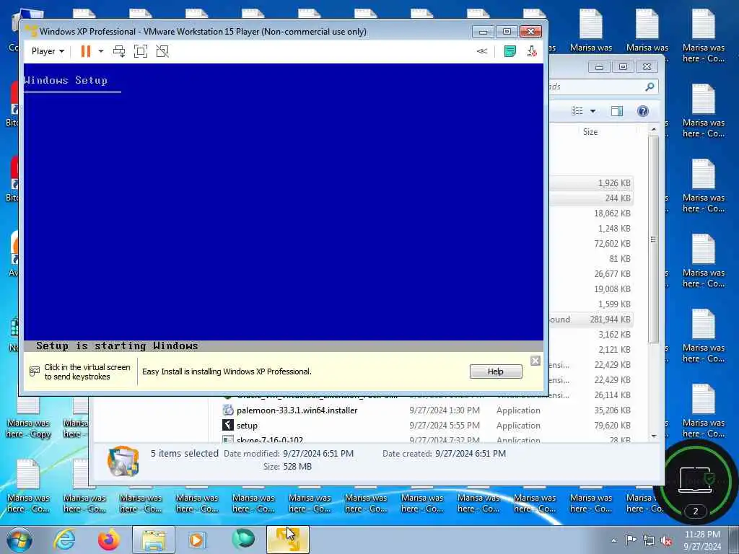Open the Player menu in VMware
Screen dimensions: 739x554
pyautogui.click(x=48, y=51)
